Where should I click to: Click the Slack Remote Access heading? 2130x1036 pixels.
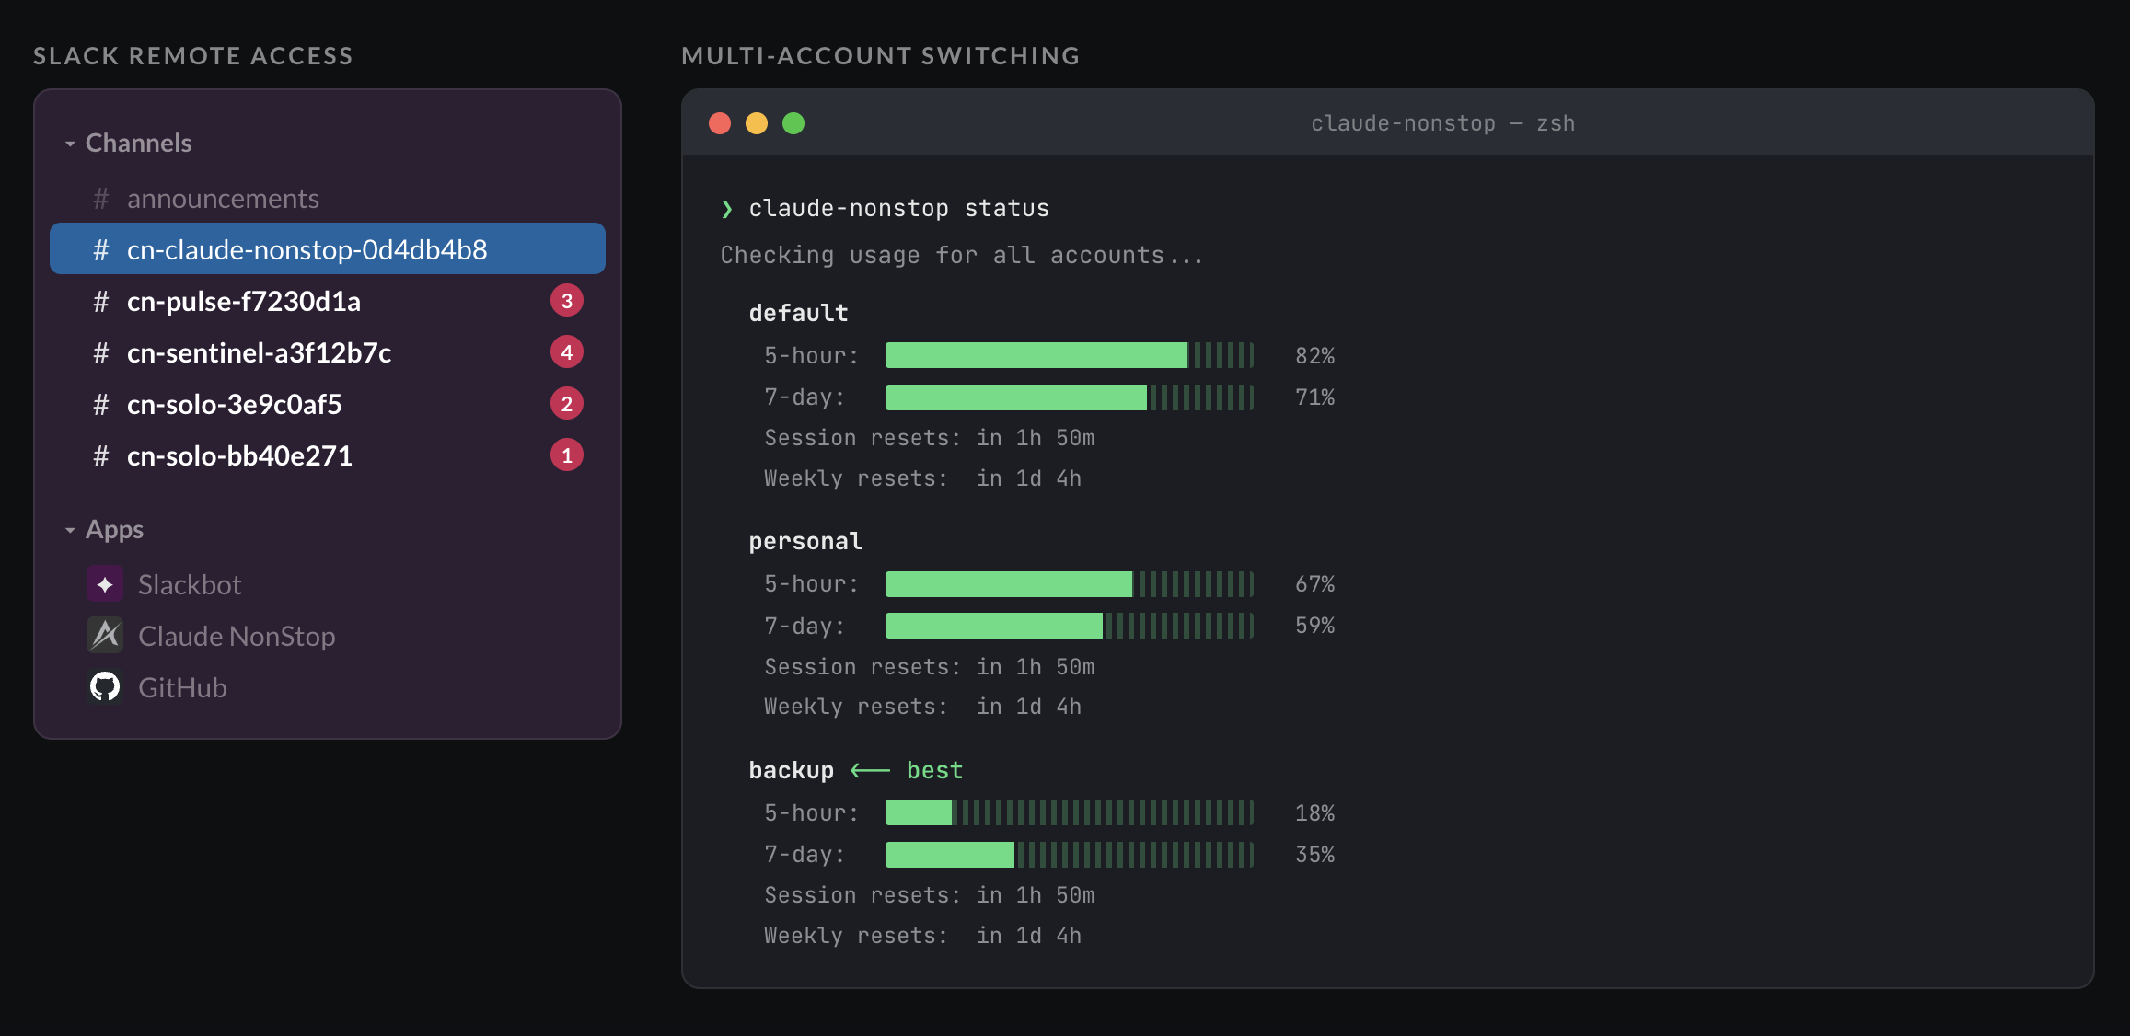click(x=193, y=56)
